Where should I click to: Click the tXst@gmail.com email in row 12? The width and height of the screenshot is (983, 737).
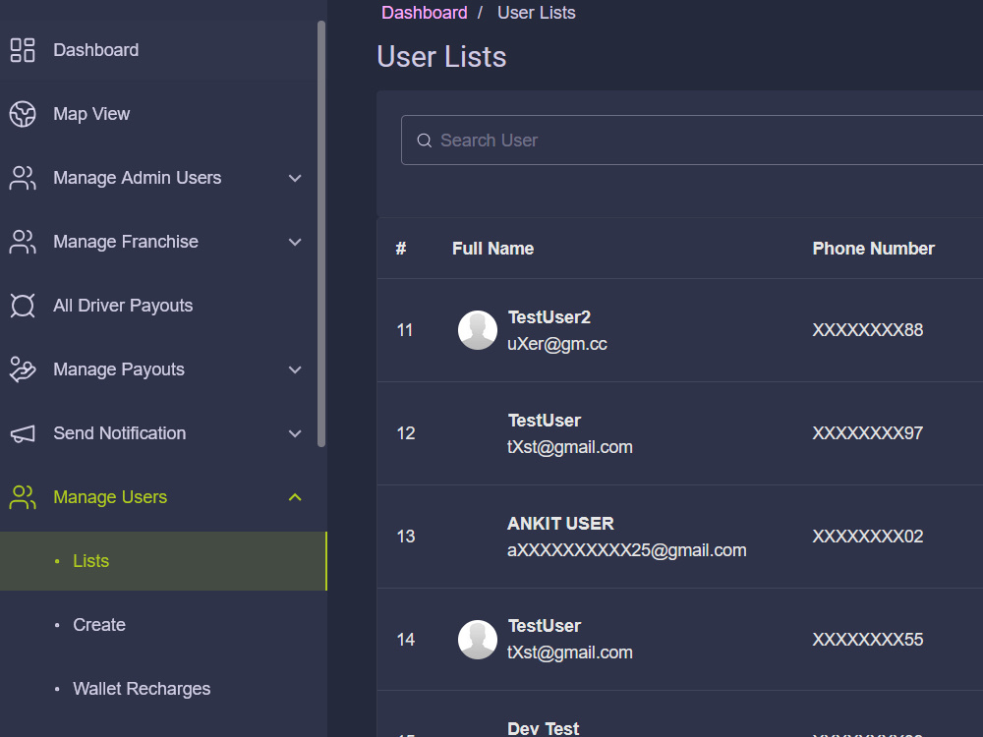(570, 447)
